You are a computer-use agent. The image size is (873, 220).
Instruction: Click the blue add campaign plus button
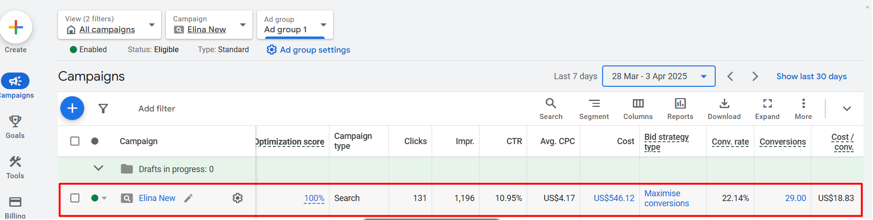(72, 109)
